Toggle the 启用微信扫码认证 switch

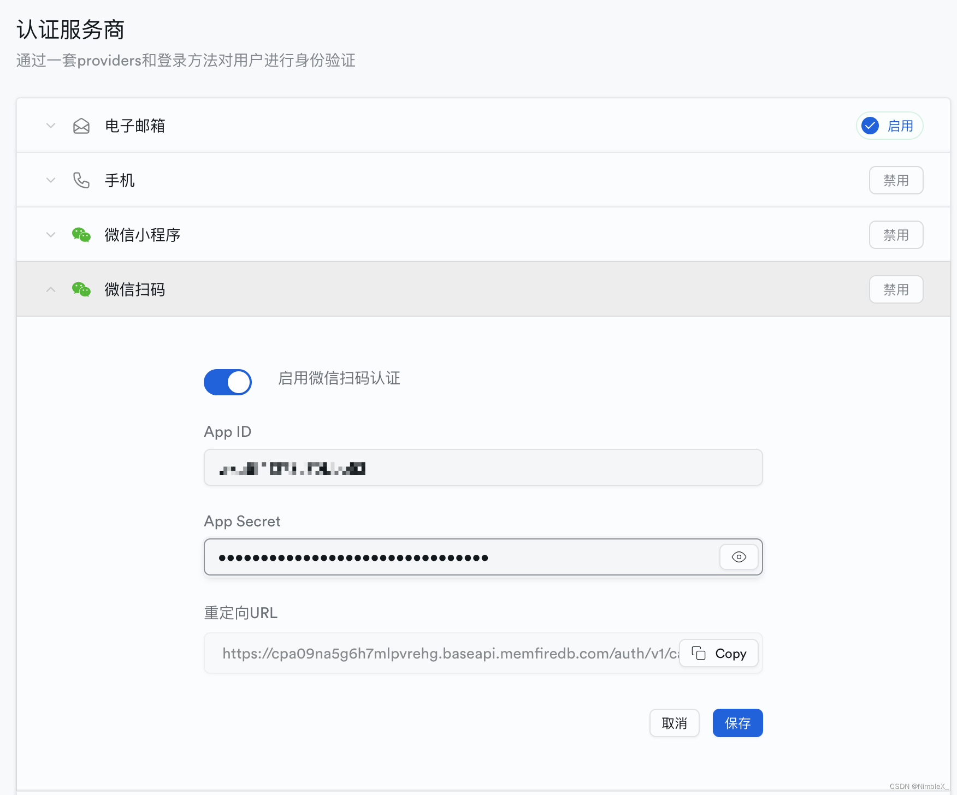228,382
